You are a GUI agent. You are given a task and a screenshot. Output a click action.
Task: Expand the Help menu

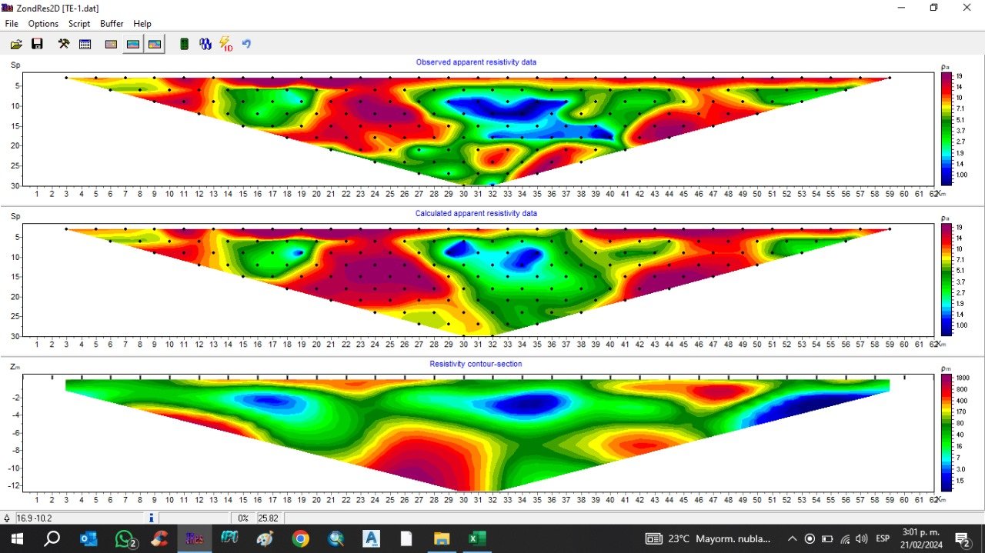point(142,24)
